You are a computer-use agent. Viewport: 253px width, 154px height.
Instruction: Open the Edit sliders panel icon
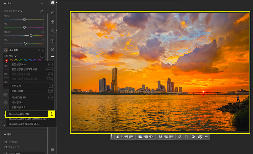(52, 3)
